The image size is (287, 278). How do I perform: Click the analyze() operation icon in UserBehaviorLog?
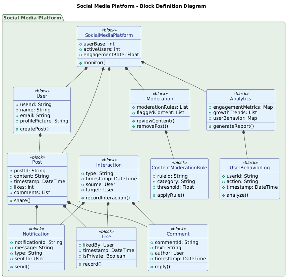tap(223, 195)
